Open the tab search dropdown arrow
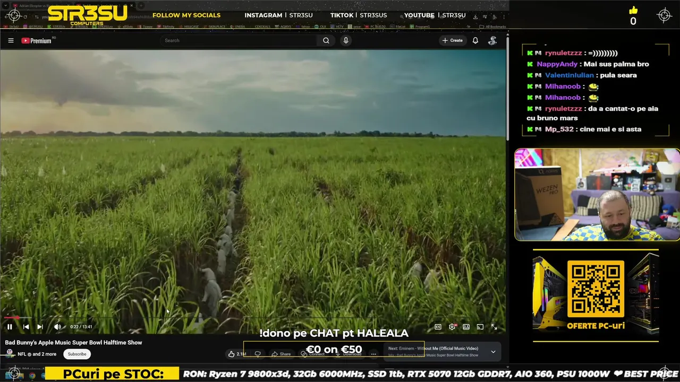Image resolution: width=680 pixels, height=382 pixels. (6, 5)
